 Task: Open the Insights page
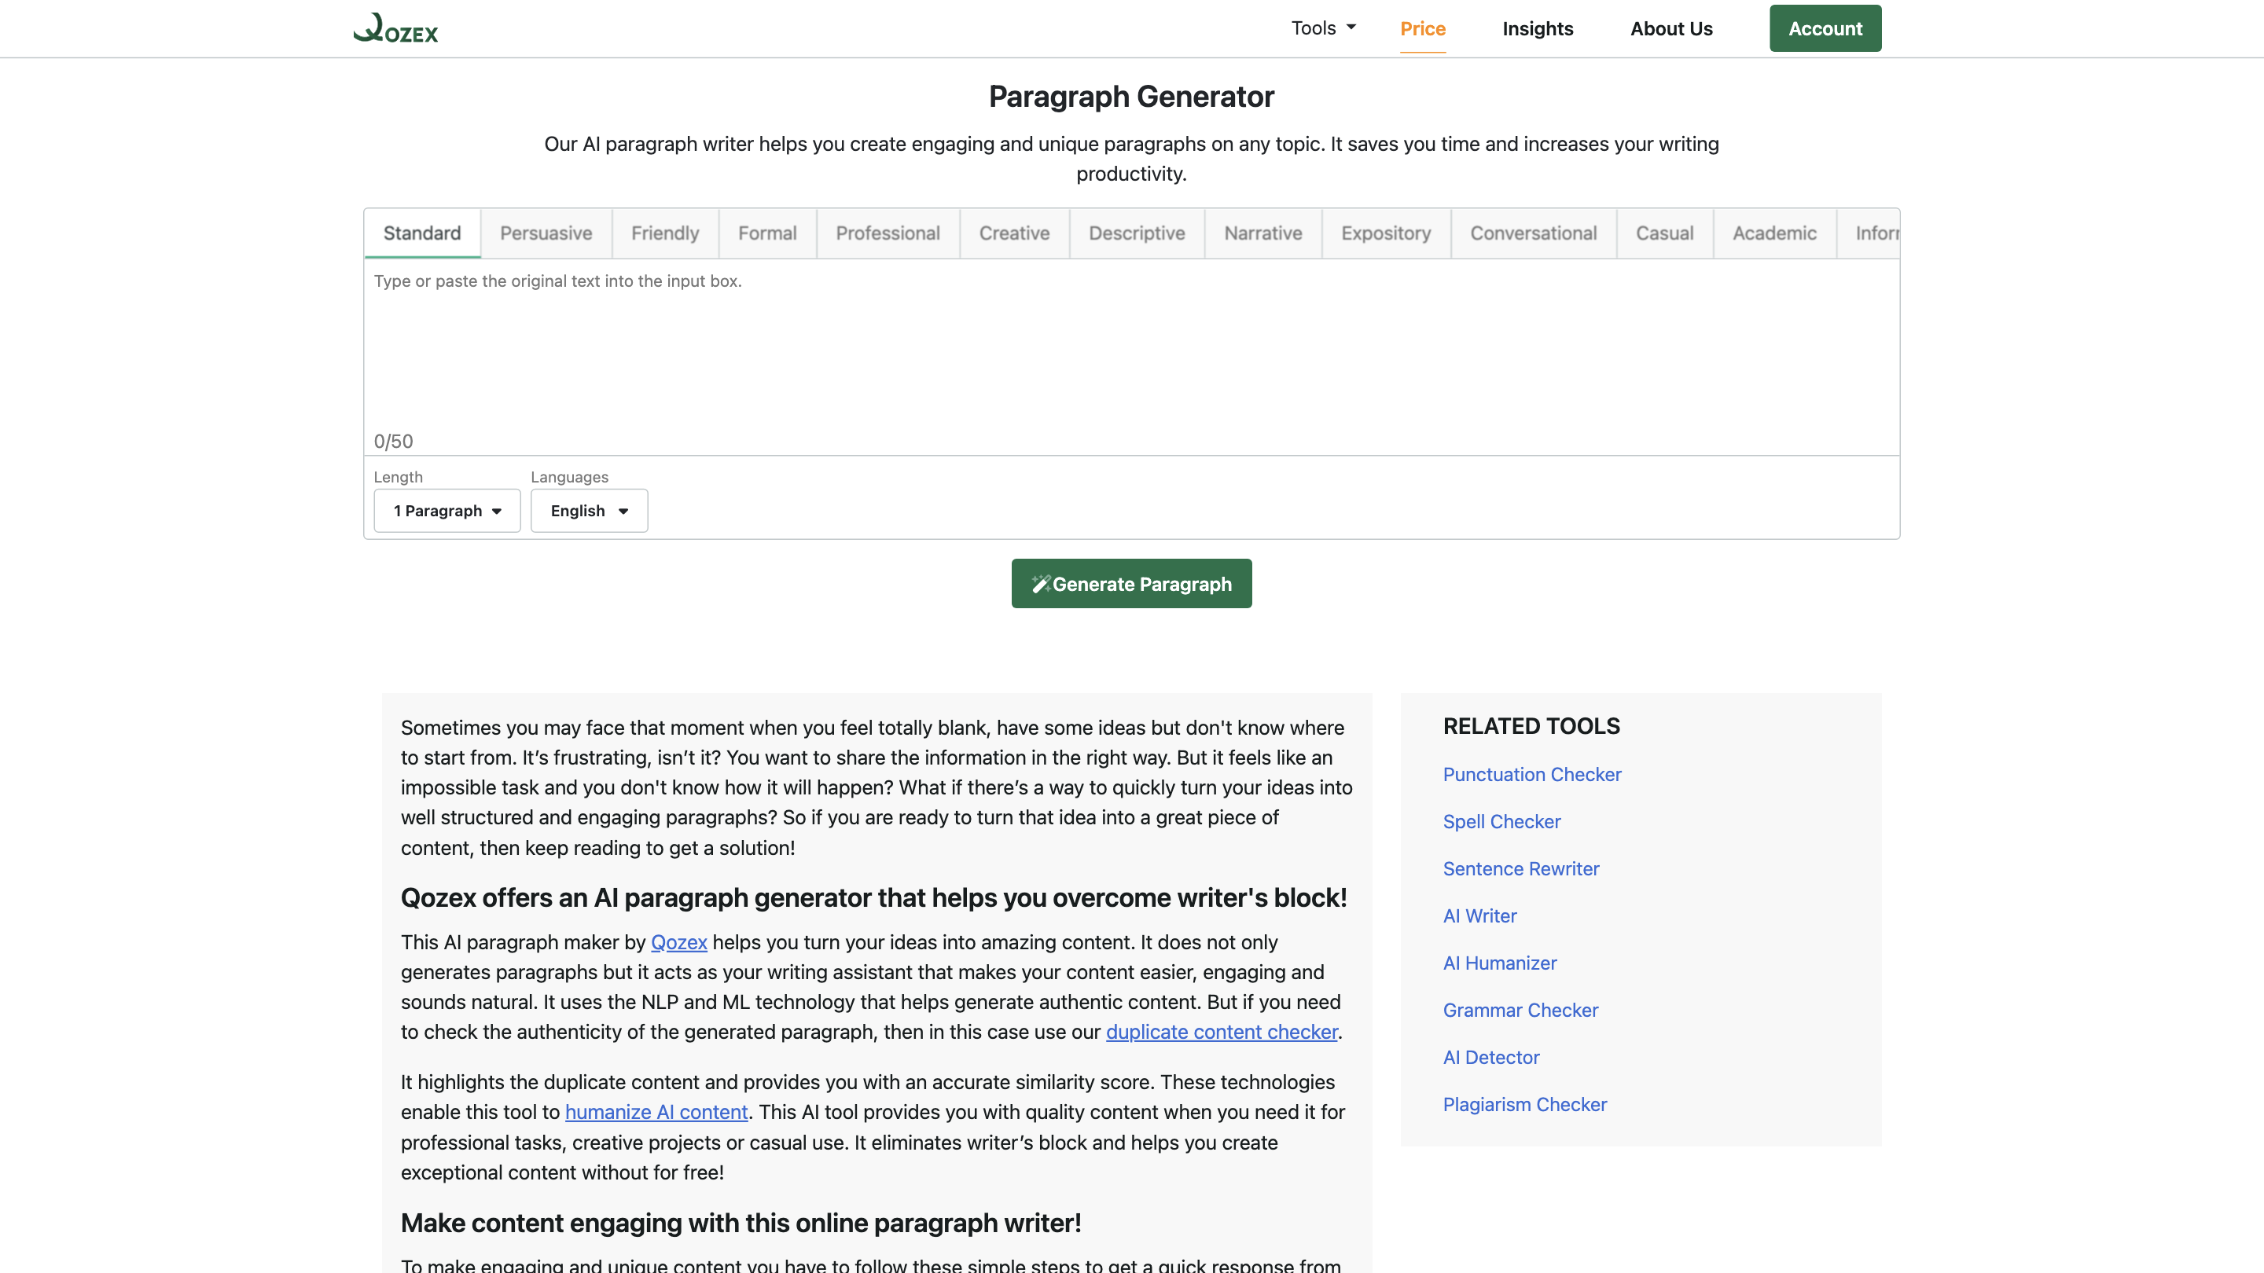(1537, 28)
